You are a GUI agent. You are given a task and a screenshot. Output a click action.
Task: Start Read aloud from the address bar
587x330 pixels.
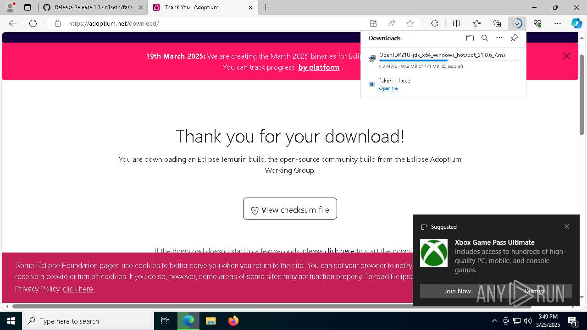click(392, 23)
